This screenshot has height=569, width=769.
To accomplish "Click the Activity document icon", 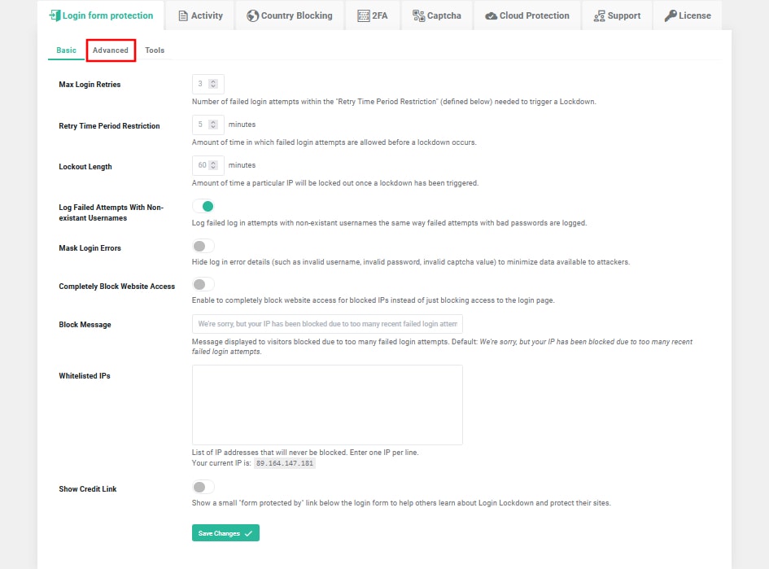I will (x=183, y=16).
